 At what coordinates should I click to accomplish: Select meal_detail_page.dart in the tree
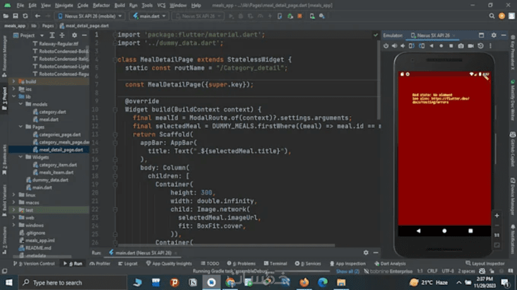58,149
